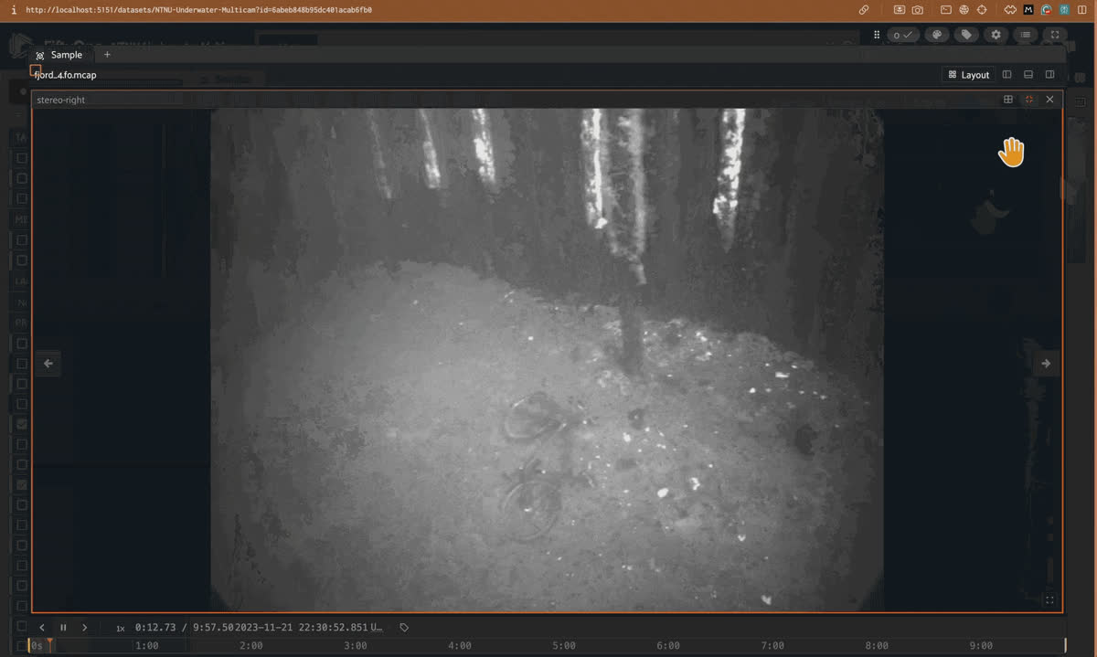This screenshot has width=1097, height=657.
Task: Open display options gear settings
Action: 996,35
